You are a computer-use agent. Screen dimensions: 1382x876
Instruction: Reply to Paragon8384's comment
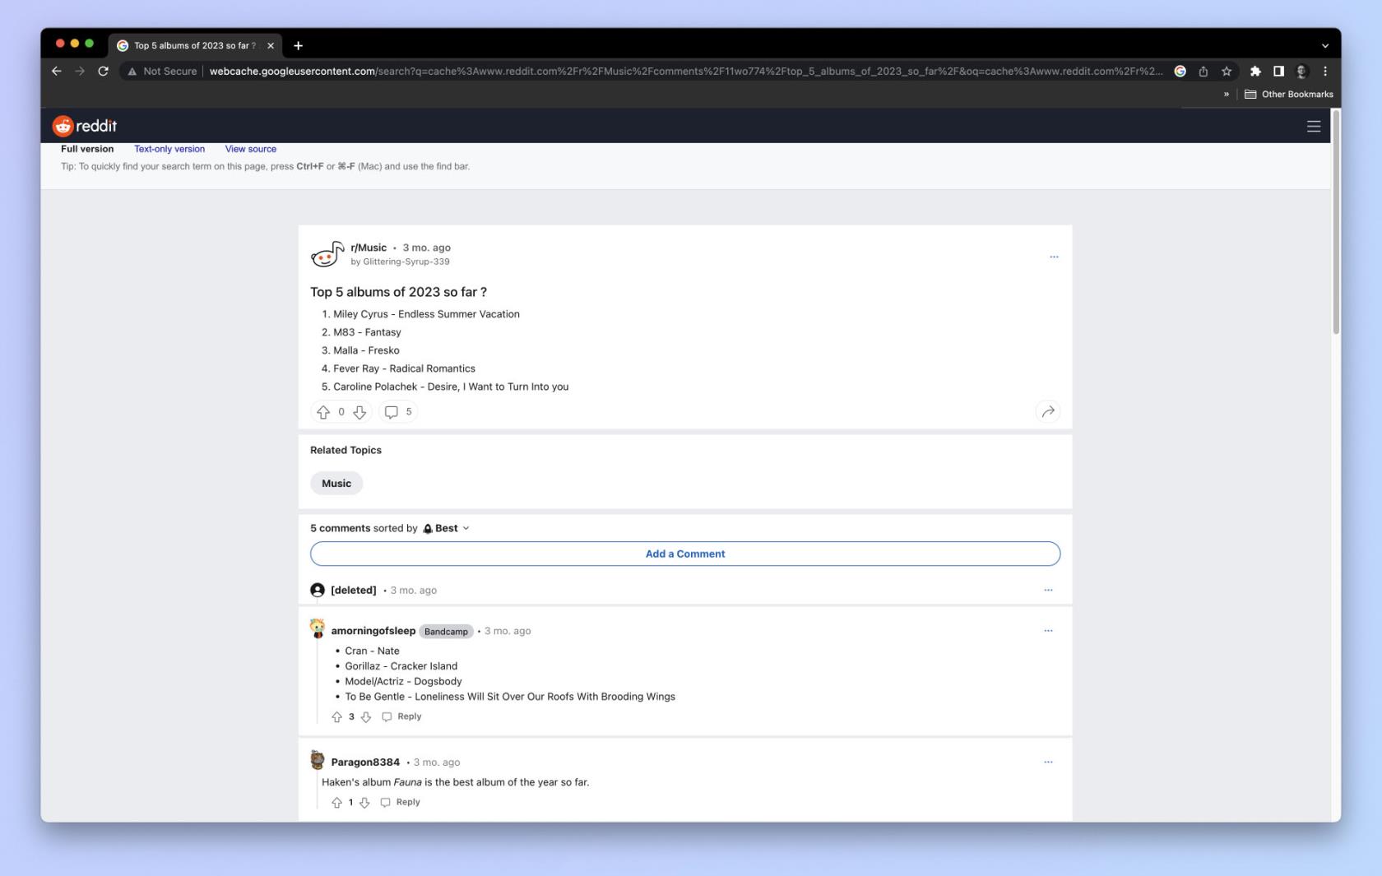[401, 802]
